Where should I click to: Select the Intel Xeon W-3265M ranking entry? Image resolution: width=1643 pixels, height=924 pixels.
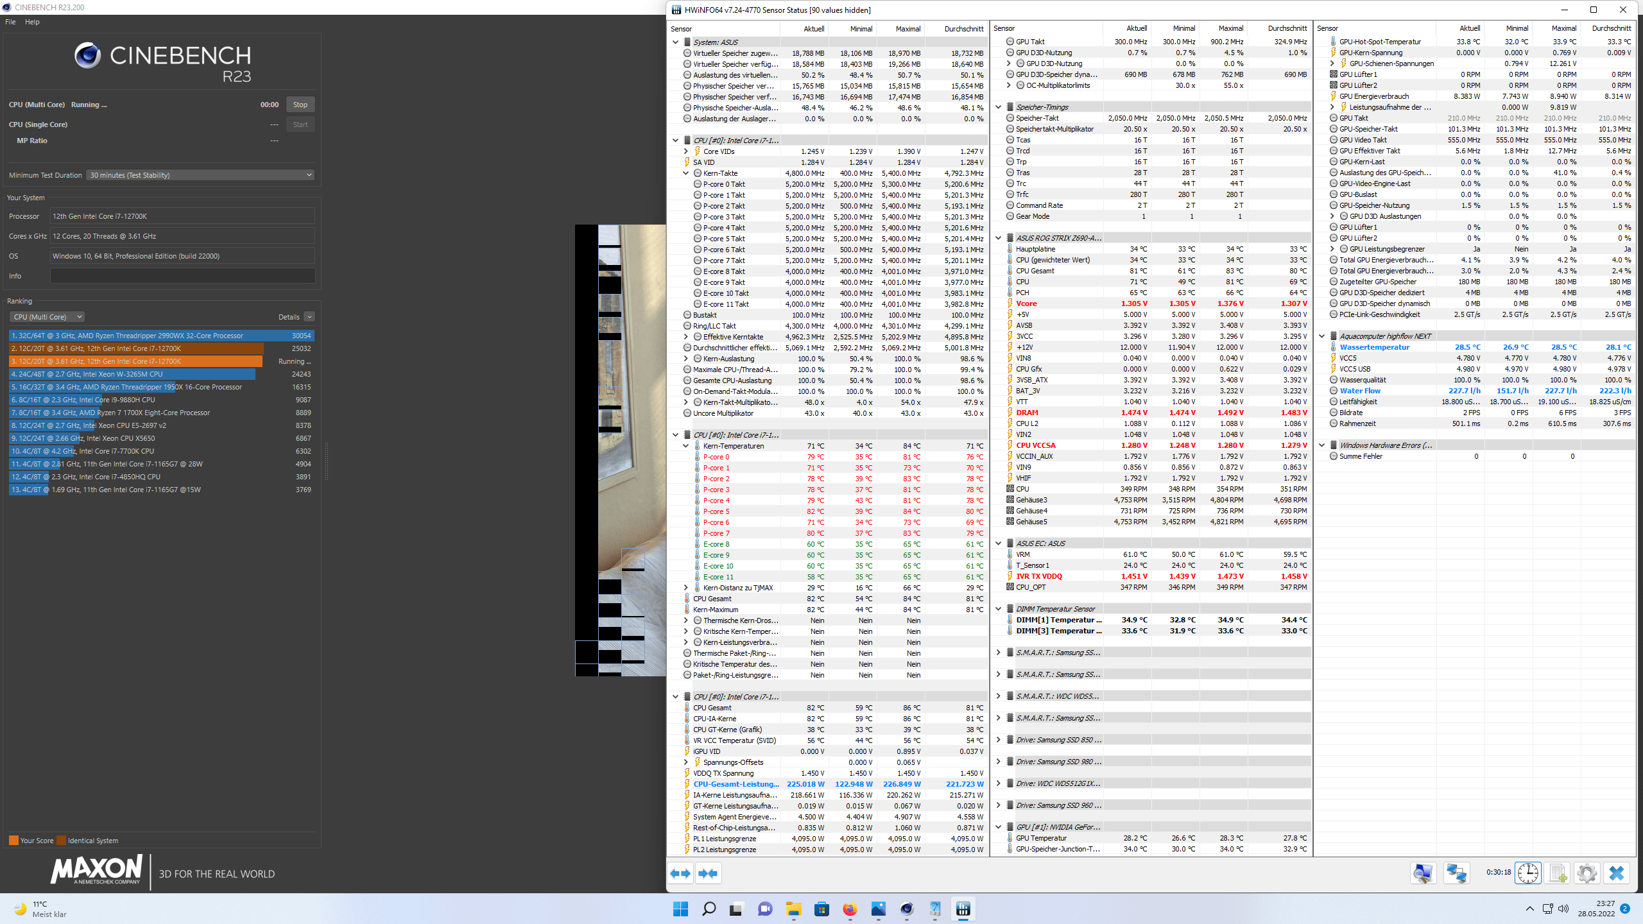click(x=161, y=374)
